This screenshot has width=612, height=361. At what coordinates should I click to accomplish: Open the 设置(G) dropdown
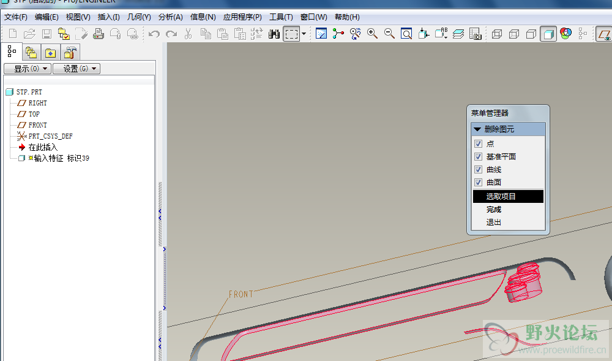coord(76,69)
